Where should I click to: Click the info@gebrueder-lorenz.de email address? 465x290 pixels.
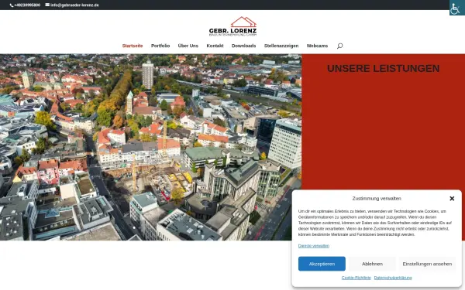pos(74,5)
